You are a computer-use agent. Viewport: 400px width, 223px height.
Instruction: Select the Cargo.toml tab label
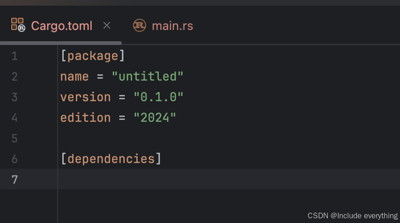tap(61, 25)
